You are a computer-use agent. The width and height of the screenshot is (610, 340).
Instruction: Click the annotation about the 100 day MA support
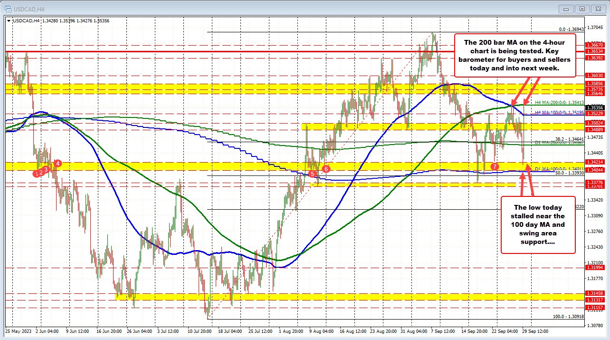(x=538, y=225)
